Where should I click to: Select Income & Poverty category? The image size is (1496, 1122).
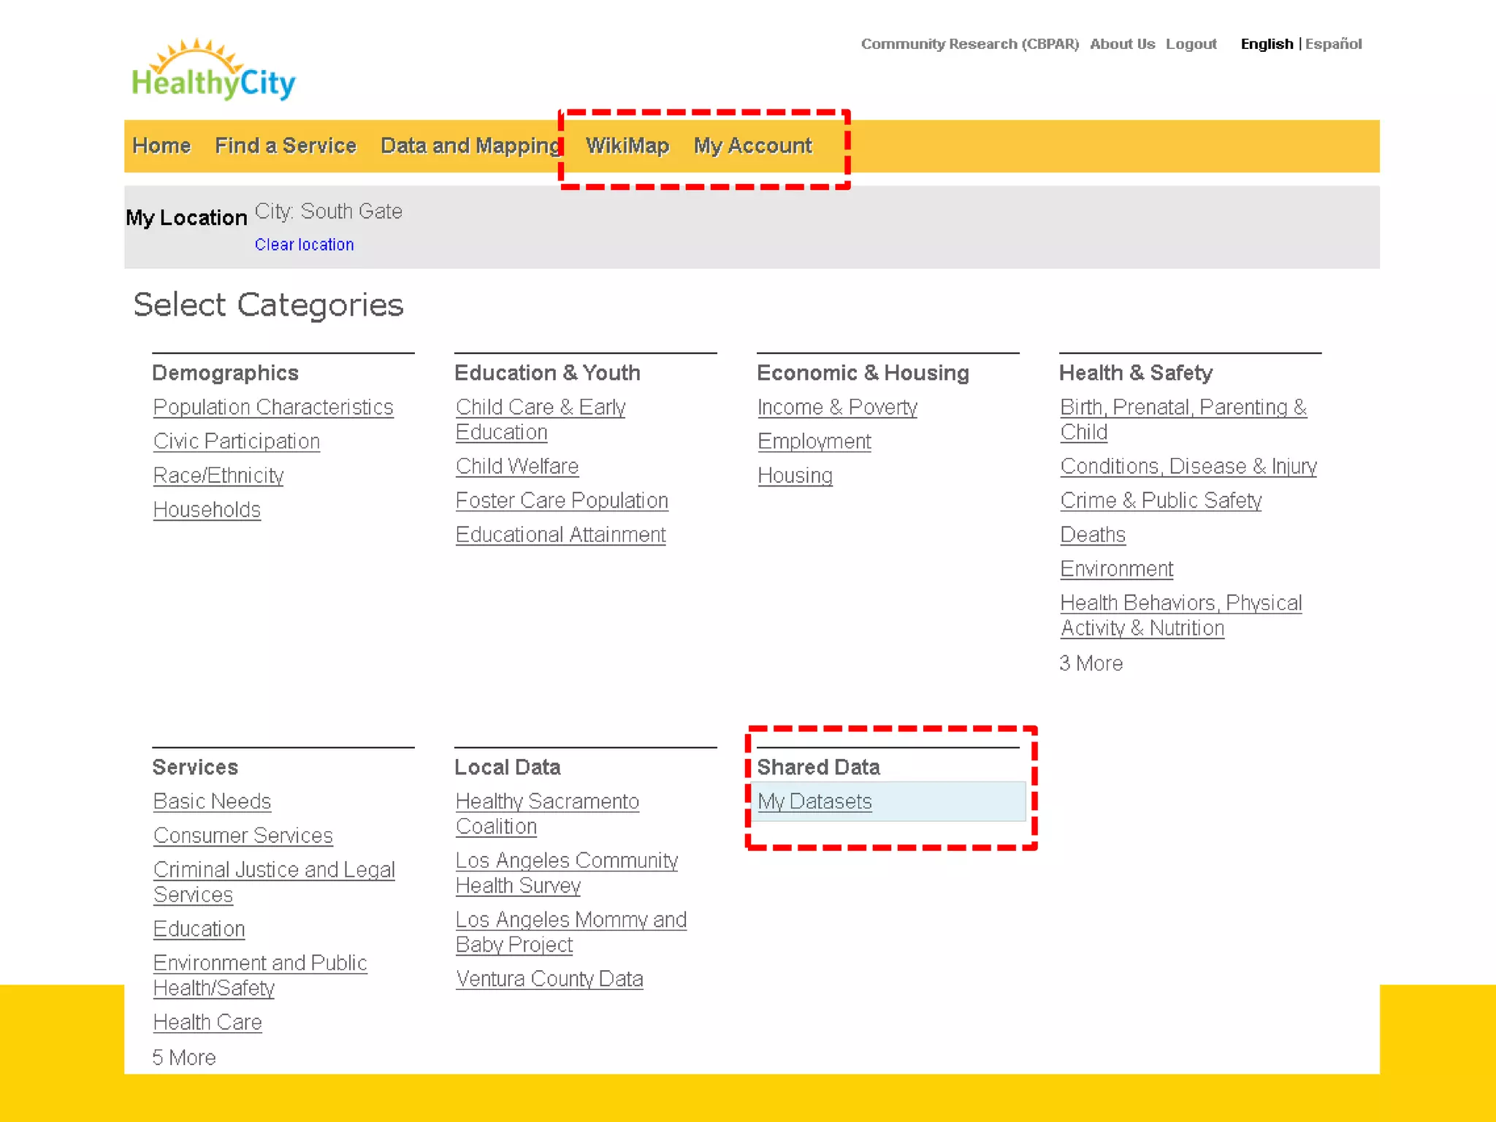tap(837, 407)
